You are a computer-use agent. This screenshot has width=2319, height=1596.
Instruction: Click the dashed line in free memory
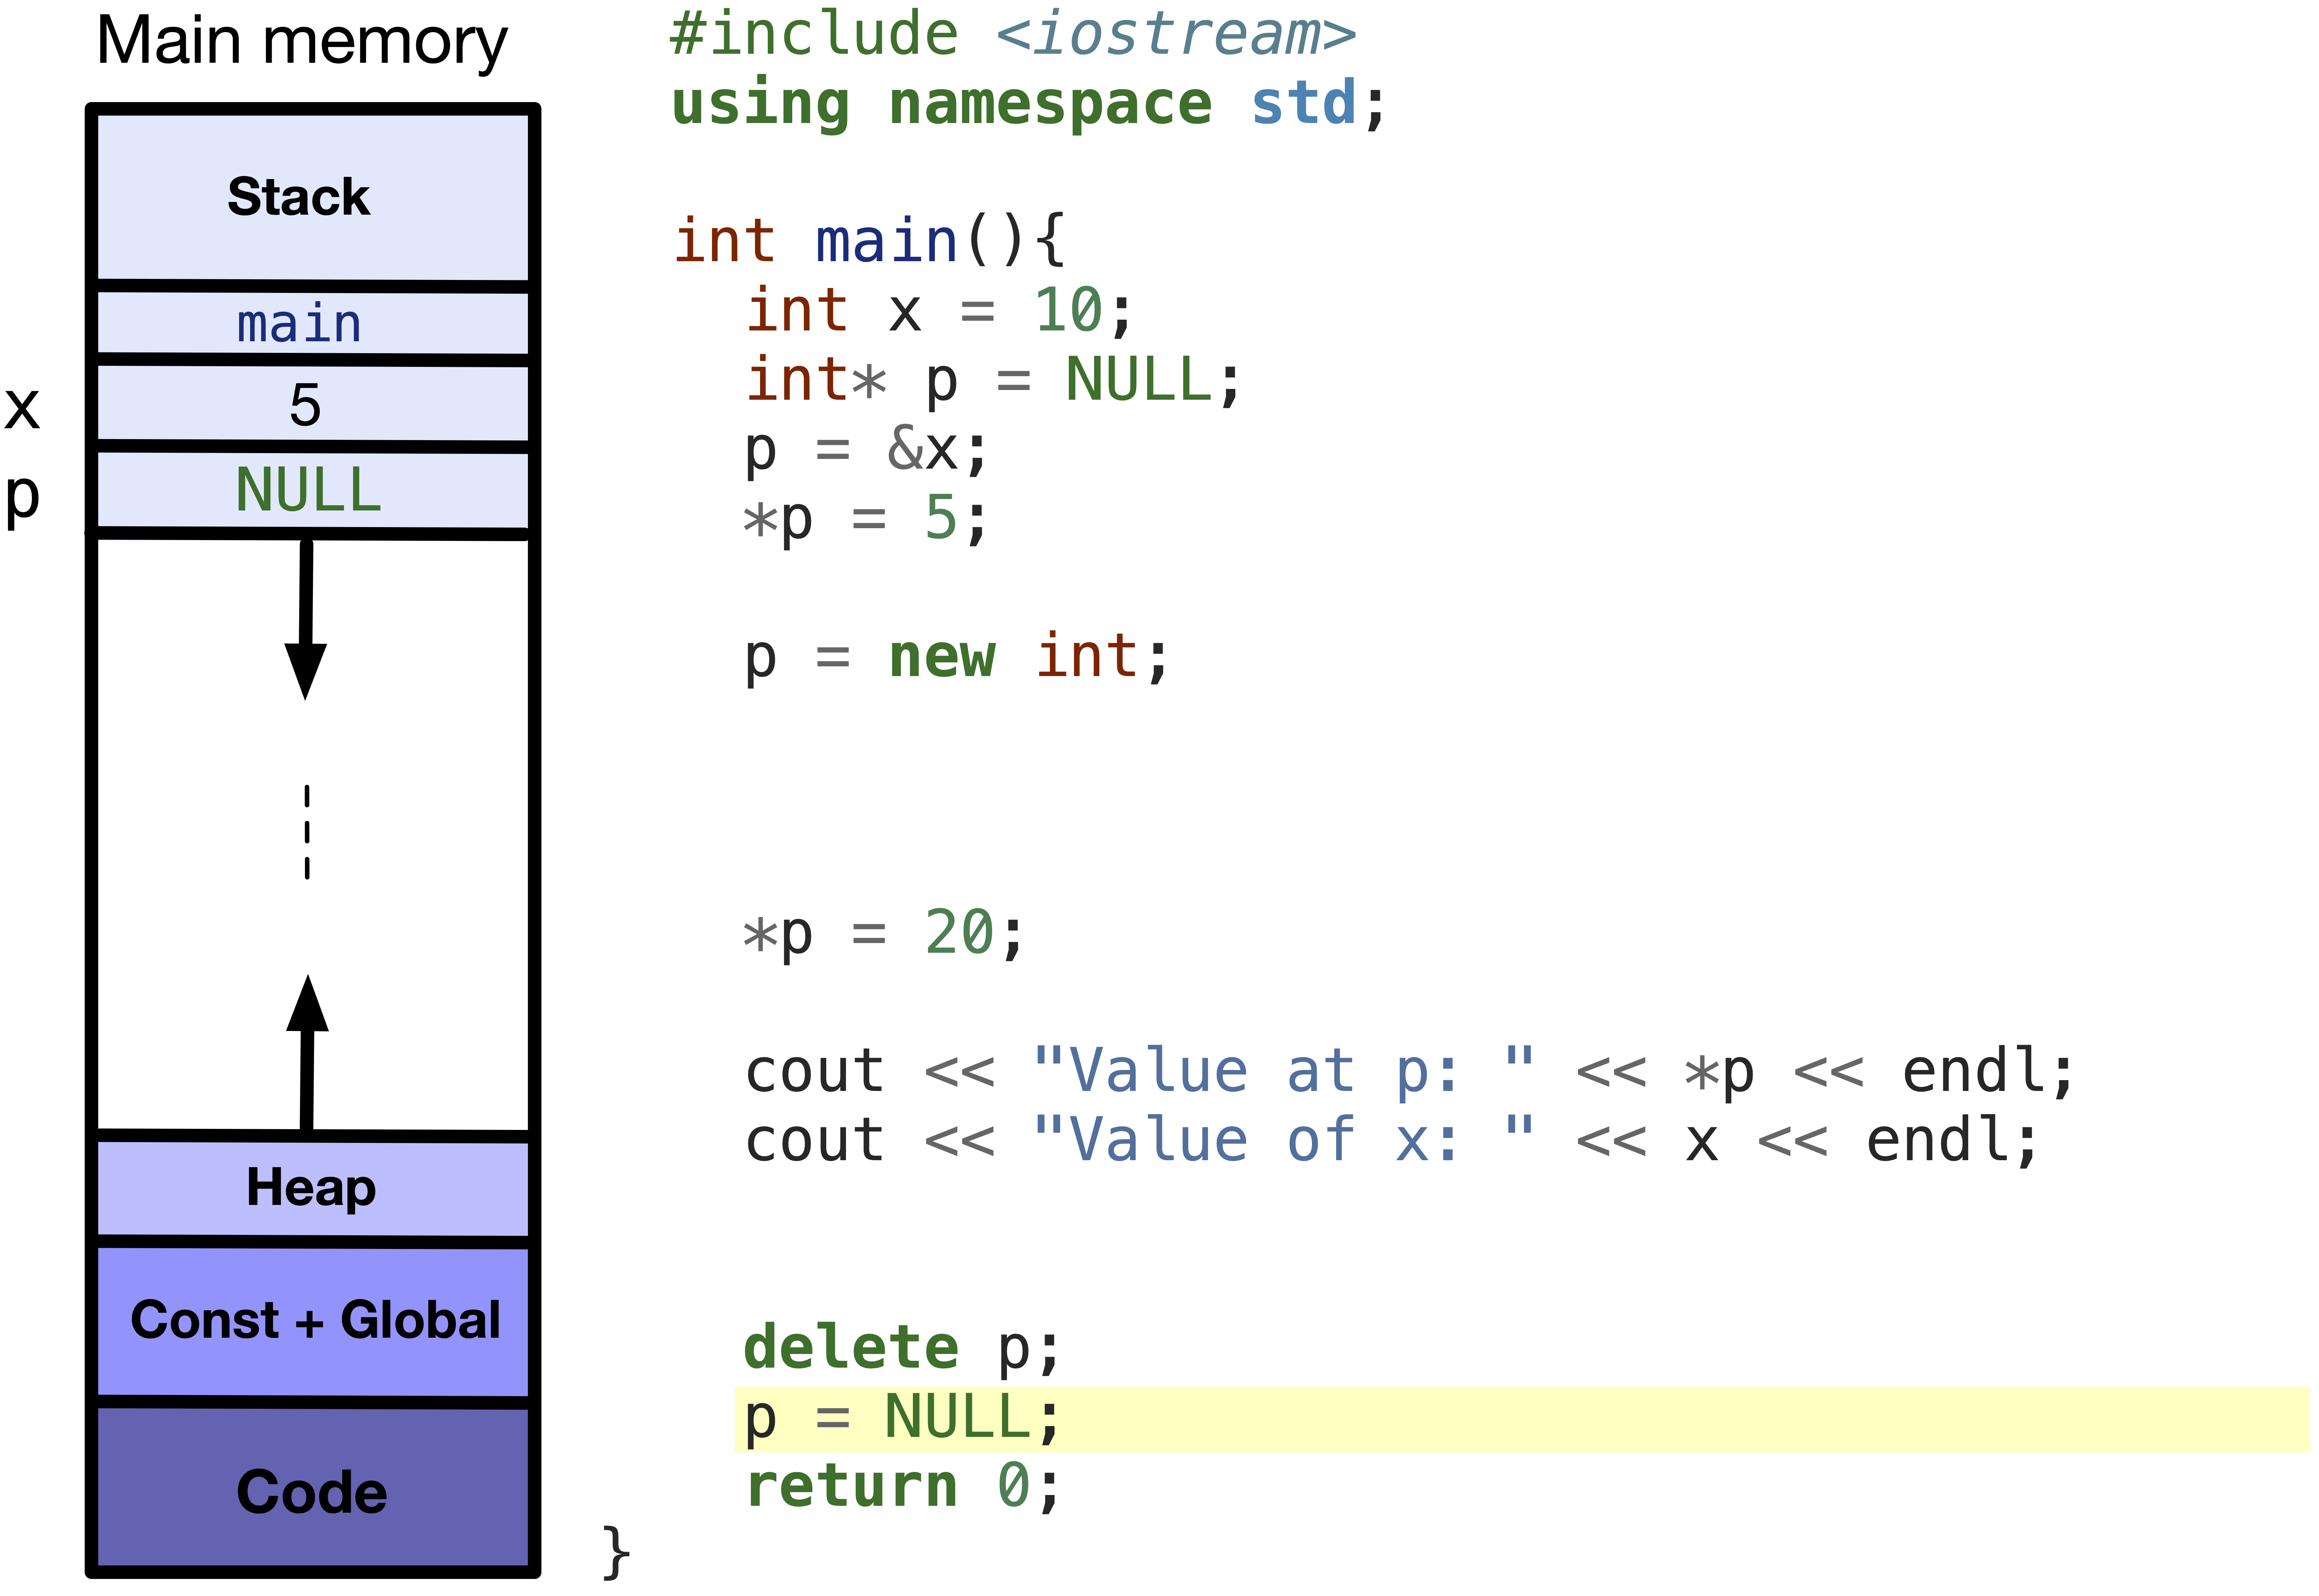(307, 832)
